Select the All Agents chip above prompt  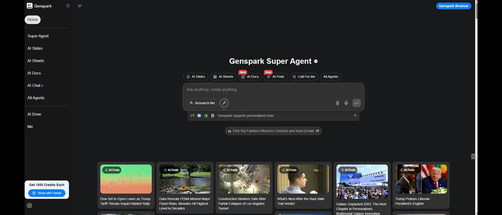(331, 77)
